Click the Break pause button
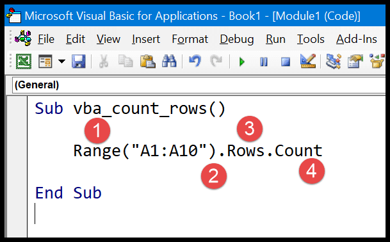Screen dimensions: 390x242 264,61
